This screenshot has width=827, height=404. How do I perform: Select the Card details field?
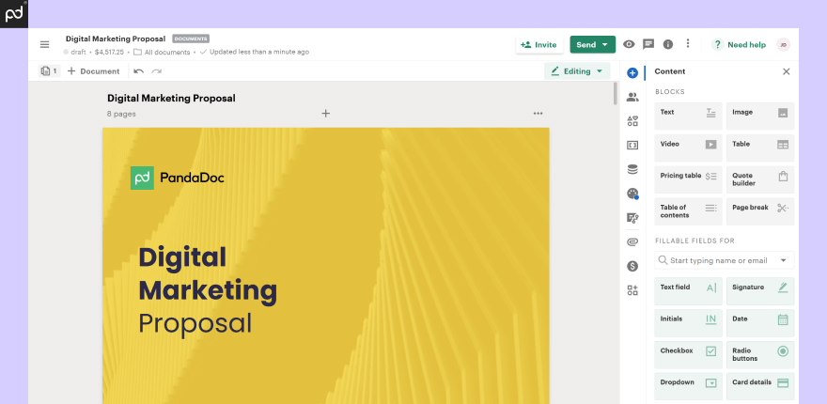[760, 386]
